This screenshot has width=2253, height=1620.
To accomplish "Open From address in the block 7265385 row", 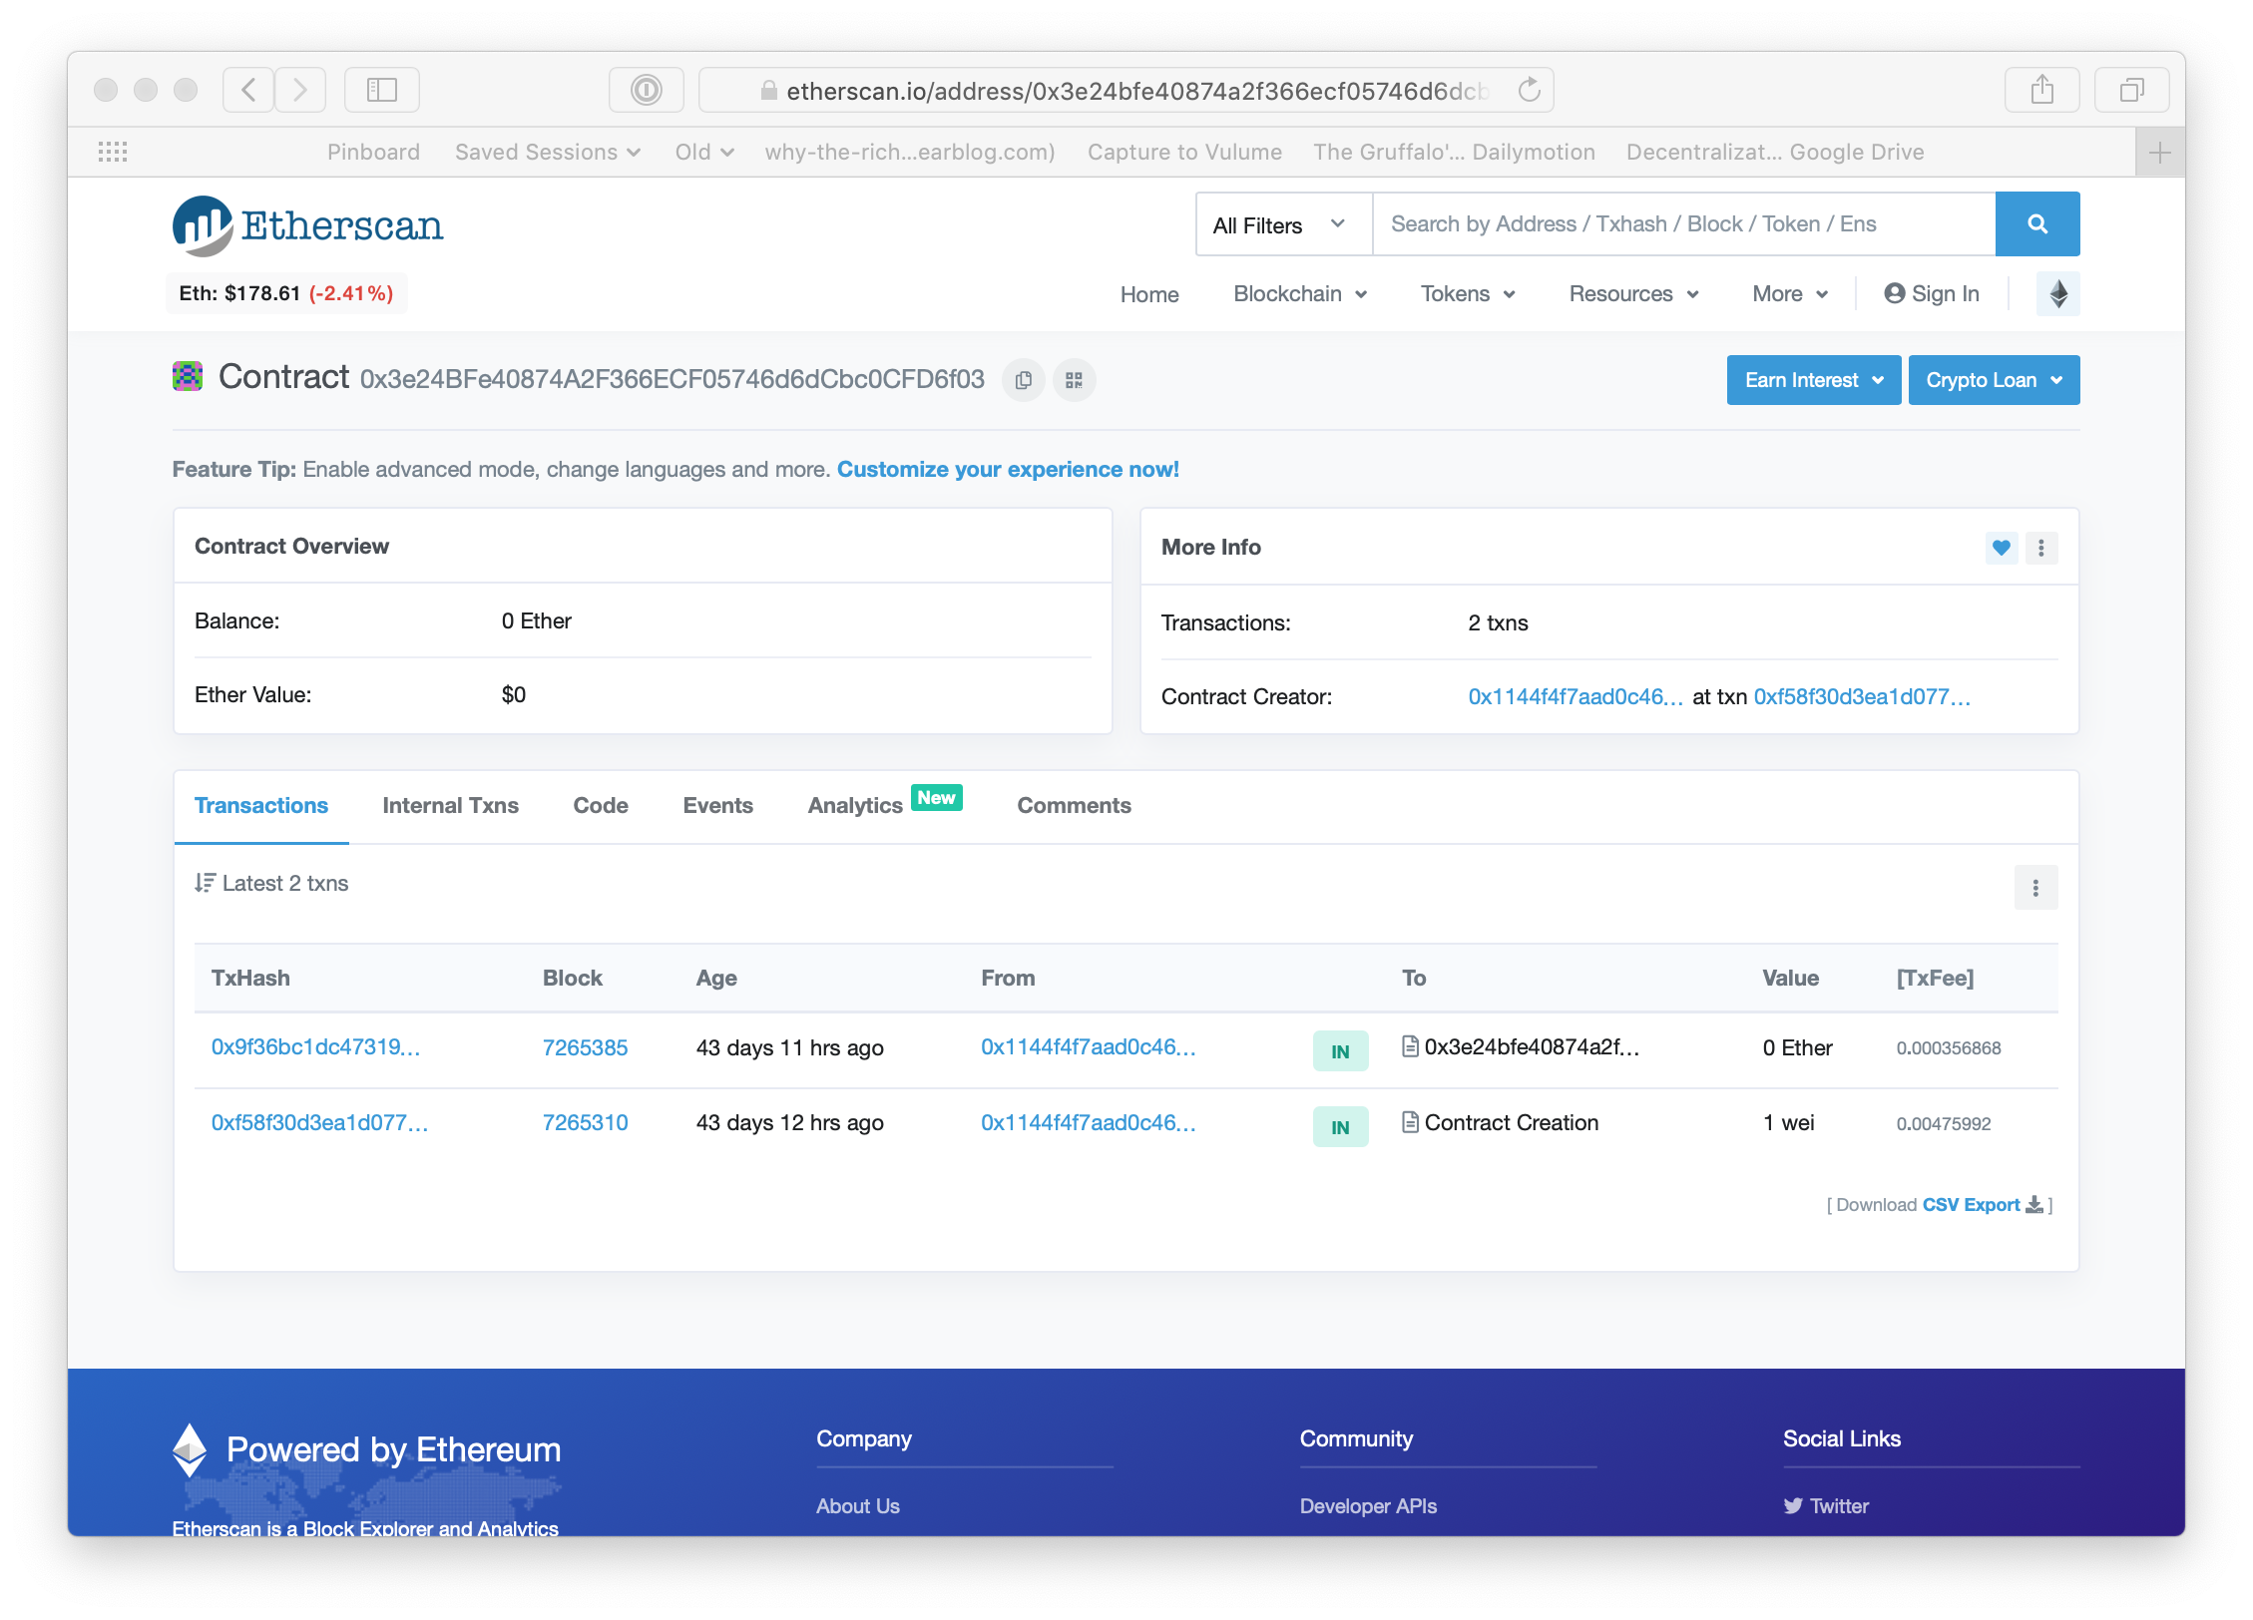I will pos(1088,1047).
